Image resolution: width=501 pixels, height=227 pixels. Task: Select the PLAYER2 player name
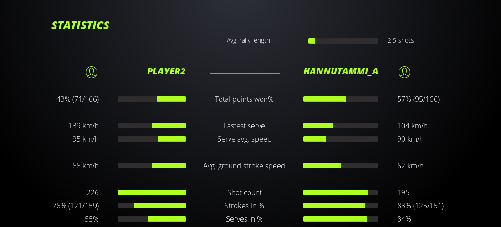[x=166, y=72]
